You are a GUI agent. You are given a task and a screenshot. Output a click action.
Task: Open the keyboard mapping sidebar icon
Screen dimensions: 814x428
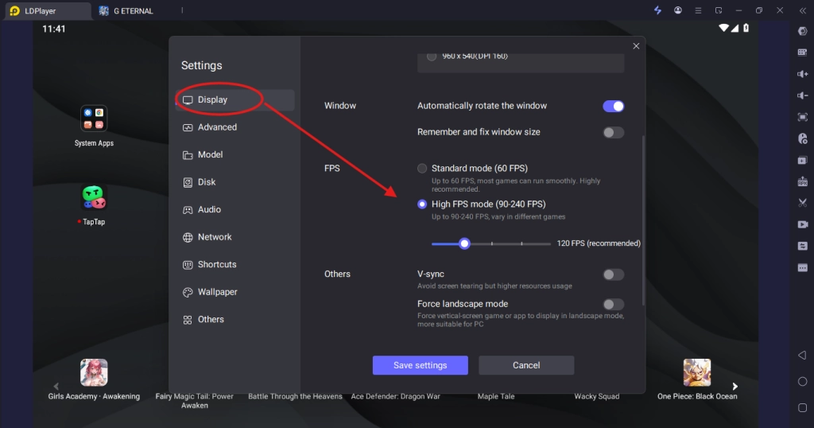click(802, 53)
